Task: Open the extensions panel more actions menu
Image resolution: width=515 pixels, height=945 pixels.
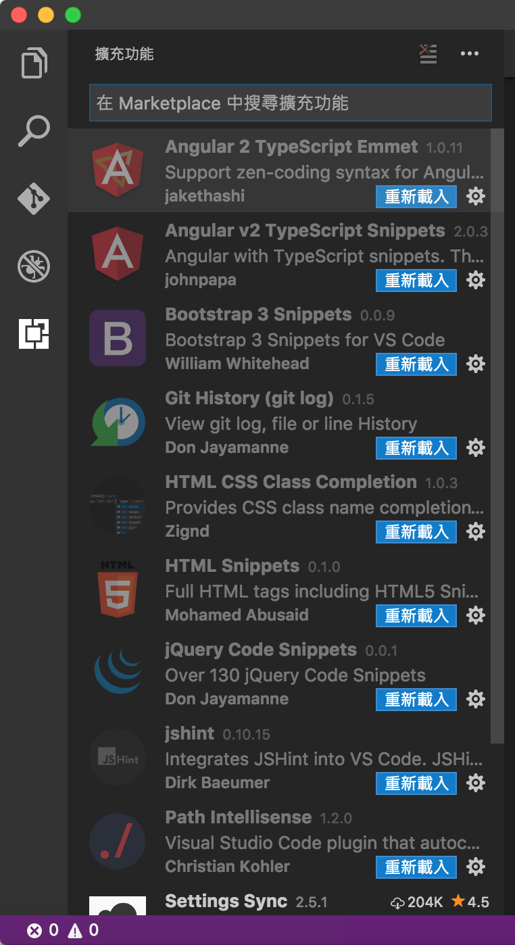Action: point(469,54)
